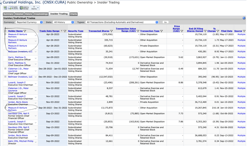Click the Go button
Screen dimensions: 248x146
click(165, 22)
